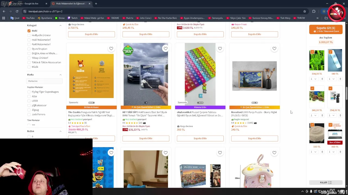
Task: Check the Hediyelik Ürünler category
Action: point(29,35)
